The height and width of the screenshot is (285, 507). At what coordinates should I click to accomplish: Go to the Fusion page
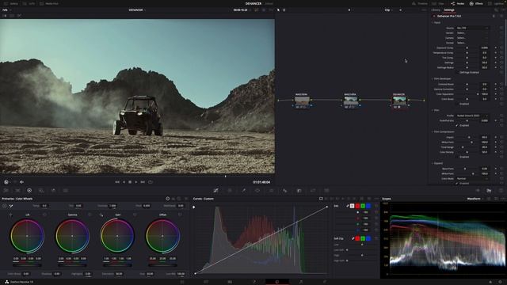coord(253,282)
